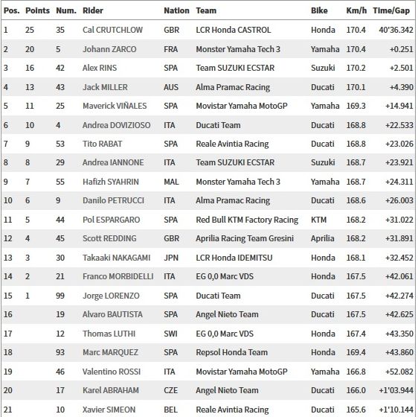Select the Points column header
Viewport: 418px width, 417px height.
[38, 10]
